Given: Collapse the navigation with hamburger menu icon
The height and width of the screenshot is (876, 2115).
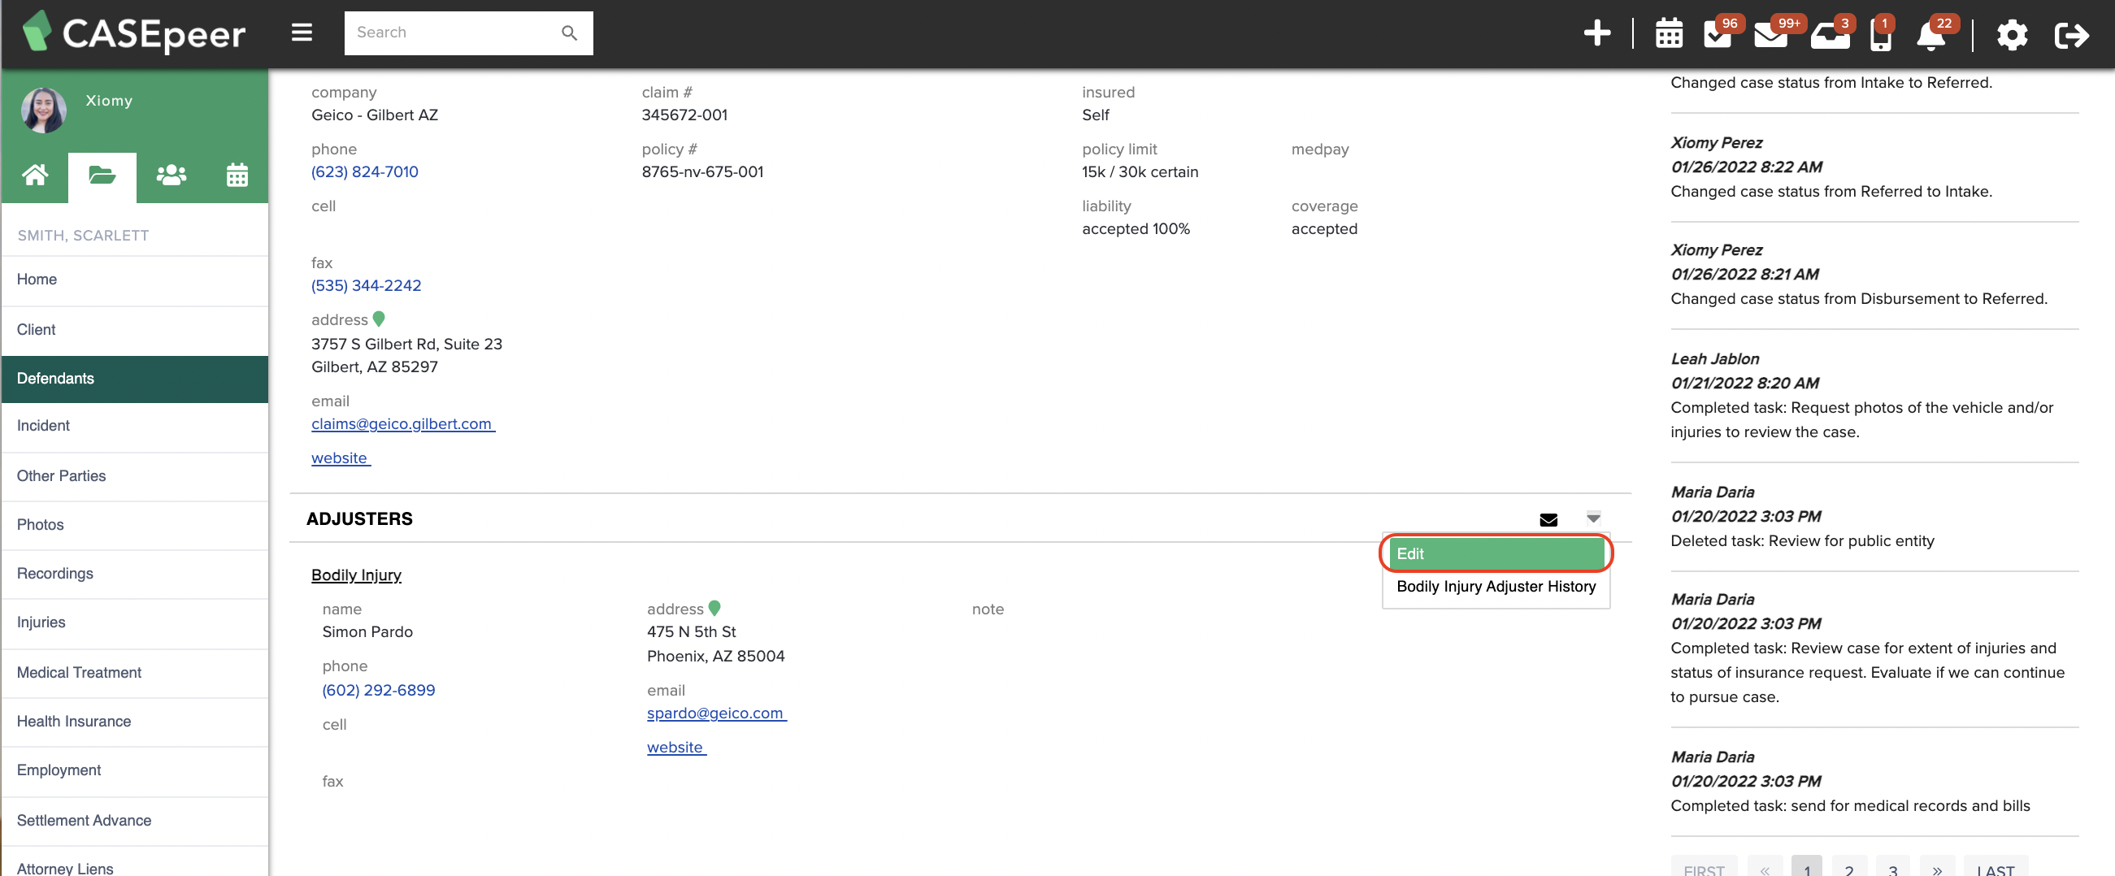Looking at the screenshot, I should tap(302, 32).
